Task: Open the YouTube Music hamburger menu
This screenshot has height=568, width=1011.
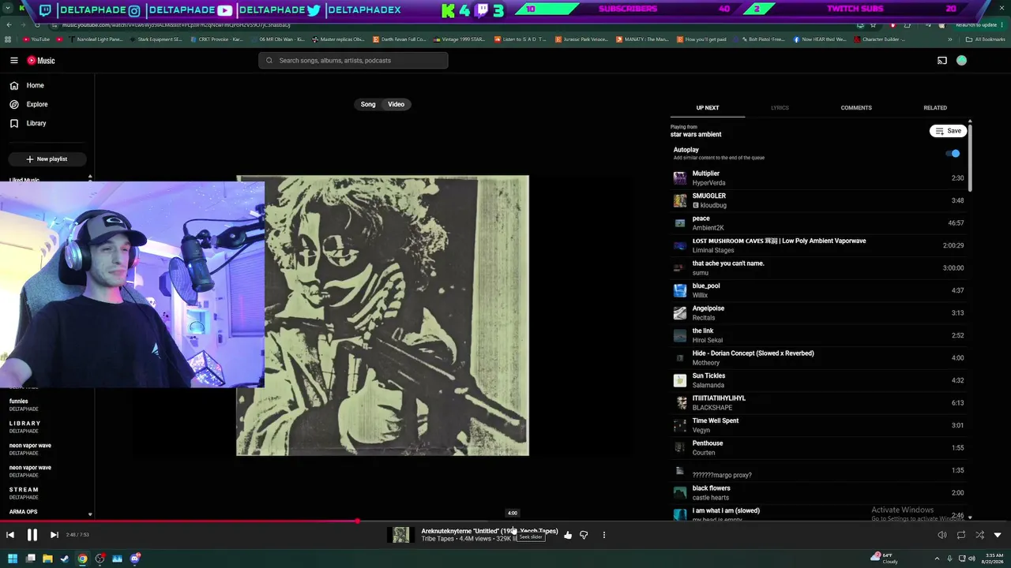Action: point(13,61)
